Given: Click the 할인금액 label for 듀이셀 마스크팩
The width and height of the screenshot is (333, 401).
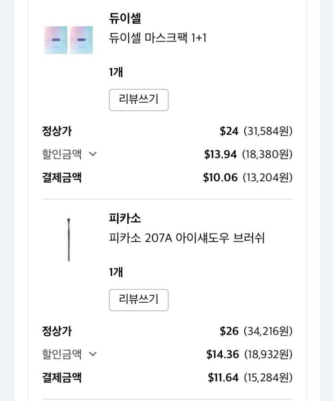Looking at the screenshot, I should (x=62, y=154).
